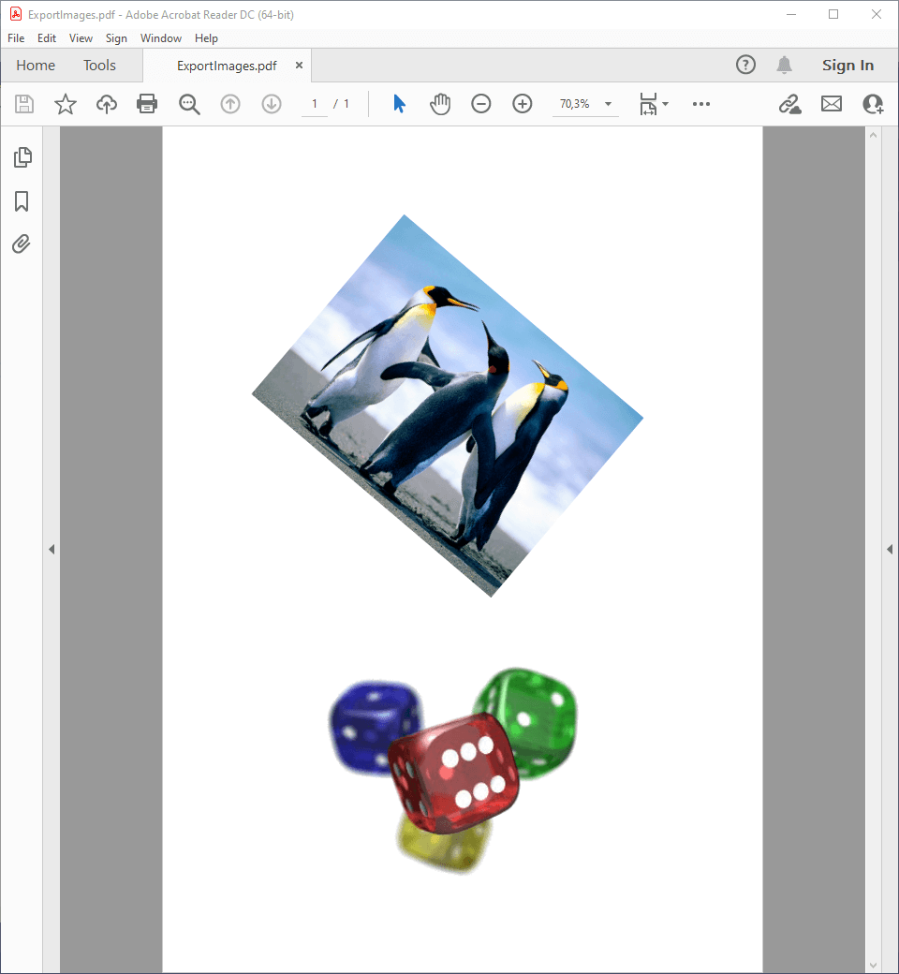Click the Sign In button
This screenshot has height=974, width=899.
[x=847, y=66]
